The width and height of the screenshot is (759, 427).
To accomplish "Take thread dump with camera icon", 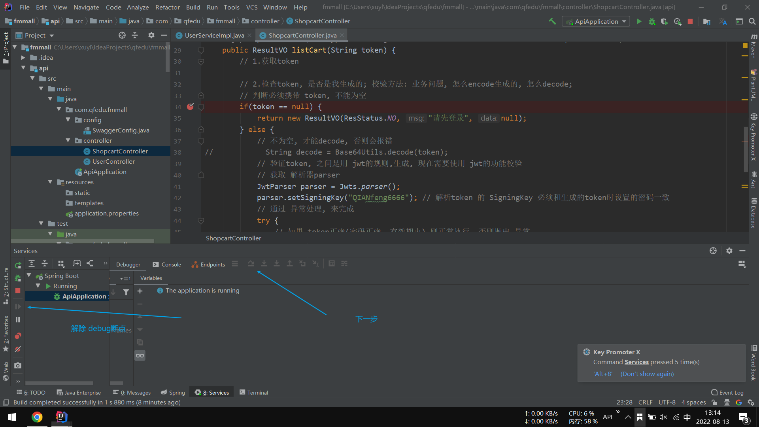I will pyautogui.click(x=18, y=365).
